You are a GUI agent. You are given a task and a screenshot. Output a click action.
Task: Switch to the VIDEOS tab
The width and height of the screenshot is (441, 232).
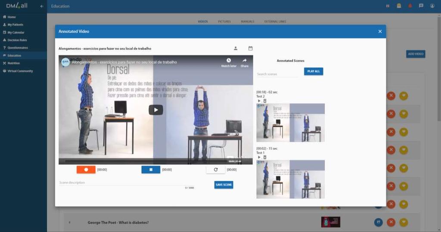(203, 22)
